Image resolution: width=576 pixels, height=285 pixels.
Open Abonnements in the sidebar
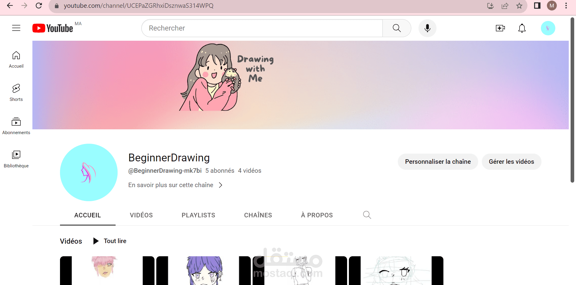pos(16,126)
